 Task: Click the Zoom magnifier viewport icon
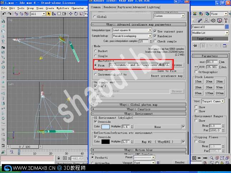(212, 158)
